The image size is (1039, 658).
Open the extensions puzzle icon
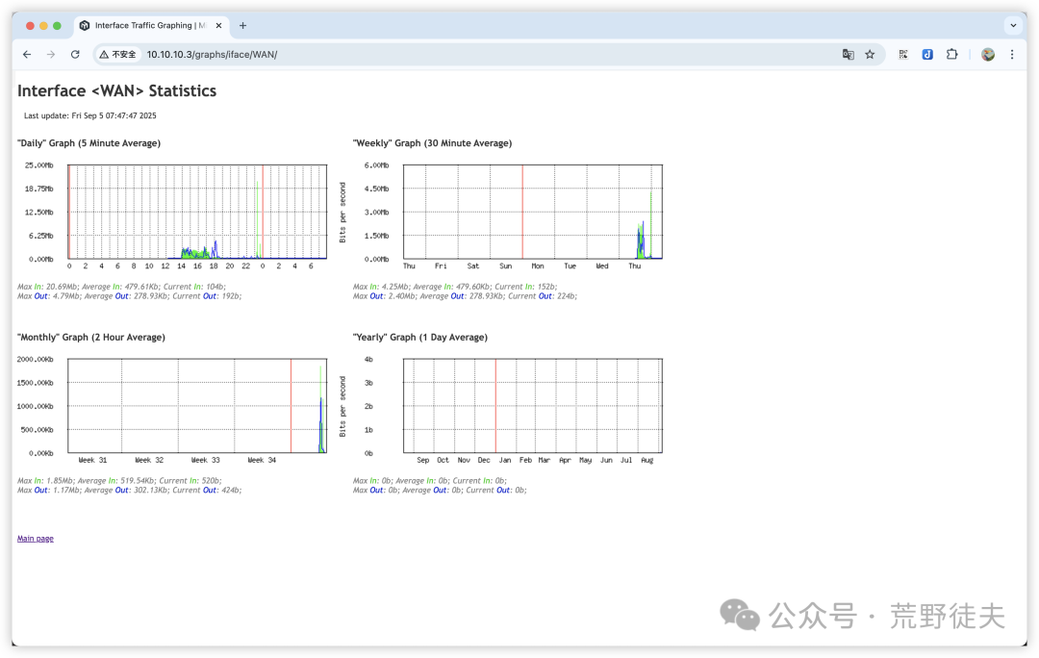tap(952, 54)
